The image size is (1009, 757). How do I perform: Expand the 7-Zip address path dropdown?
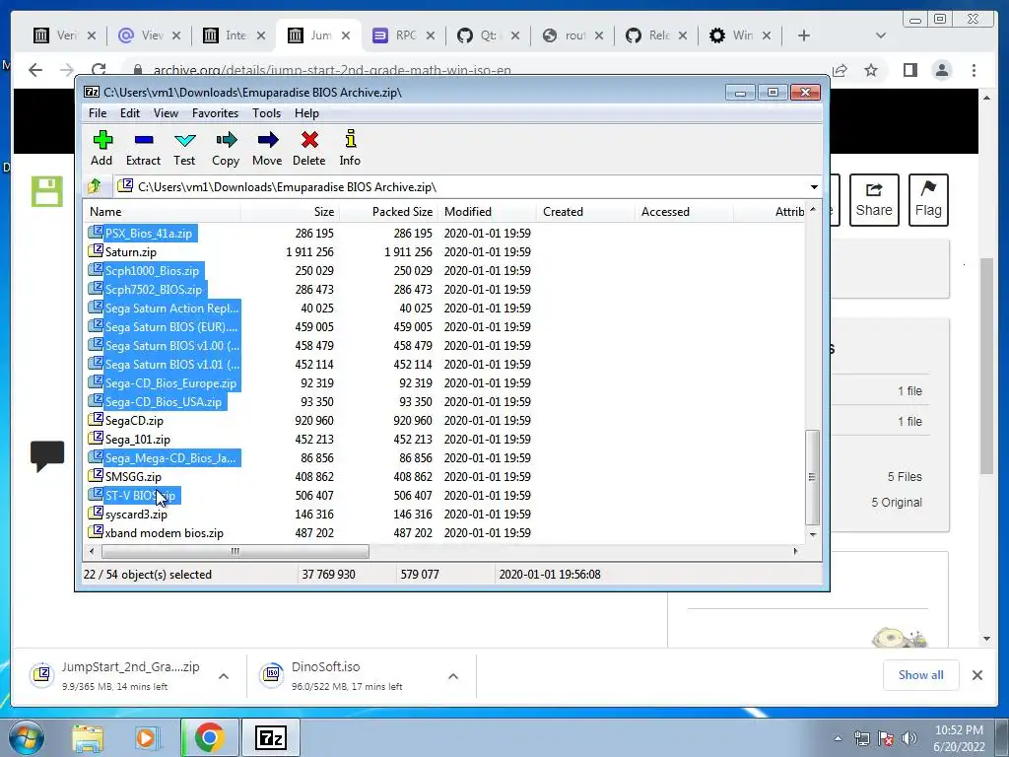click(x=814, y=186)
